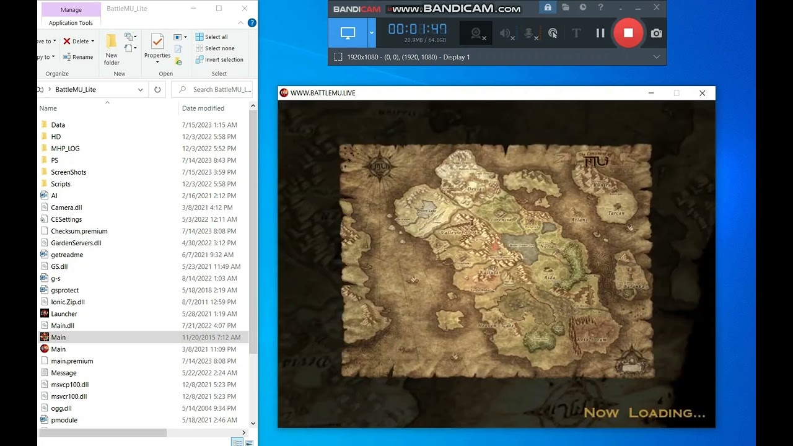Select the Main file dated 11/20/2015
The width and height of the screenshot is (793, 446).
click(x=142, y=337)
